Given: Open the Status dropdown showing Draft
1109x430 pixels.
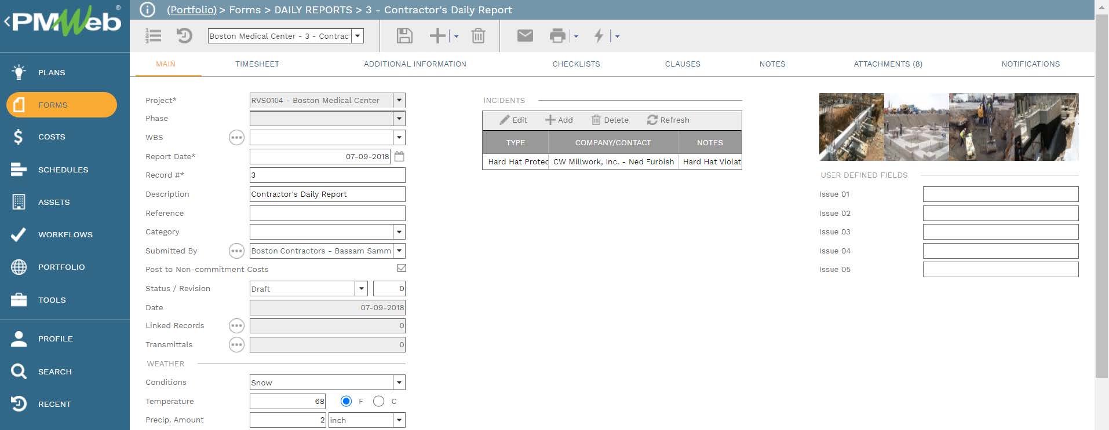Looking at the screenshot, I should tap(361, 288).
